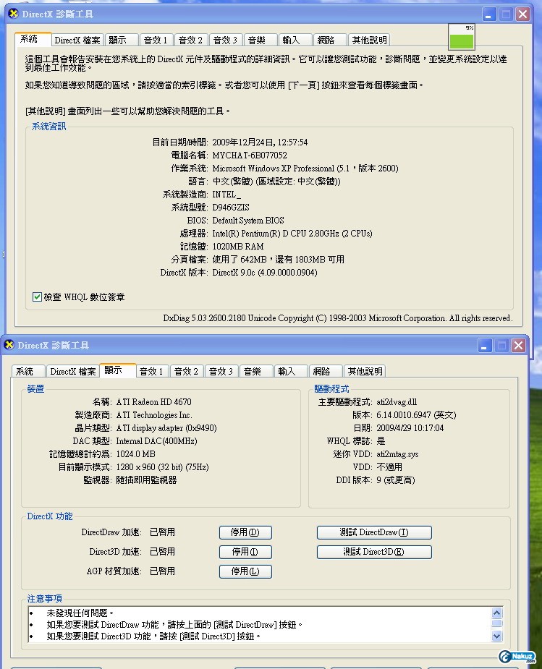Viewport: 542px width, 669px height.
Task: Click the driver date 2009/4/29 10:17:04
Action: (410, 428)
